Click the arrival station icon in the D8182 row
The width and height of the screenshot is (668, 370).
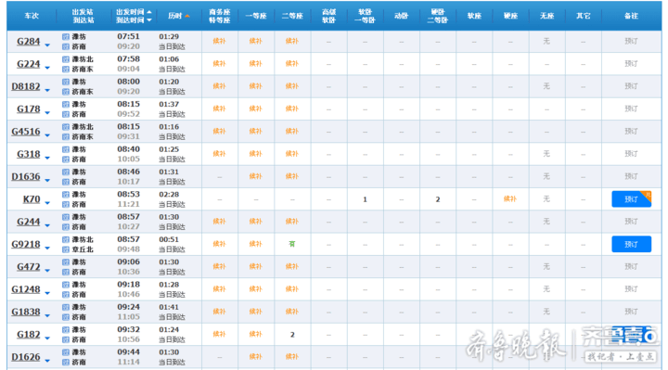[66, 92]
